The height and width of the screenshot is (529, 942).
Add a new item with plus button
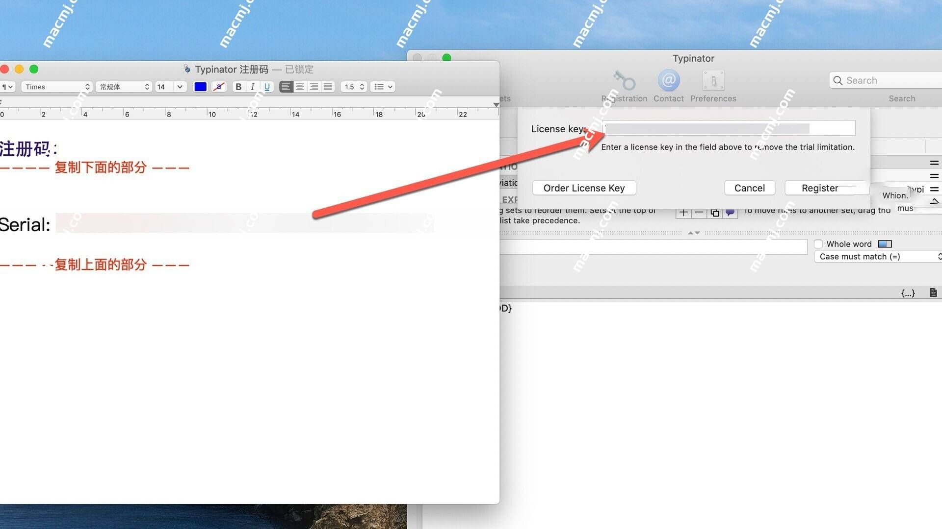click(x=683, y=213)
